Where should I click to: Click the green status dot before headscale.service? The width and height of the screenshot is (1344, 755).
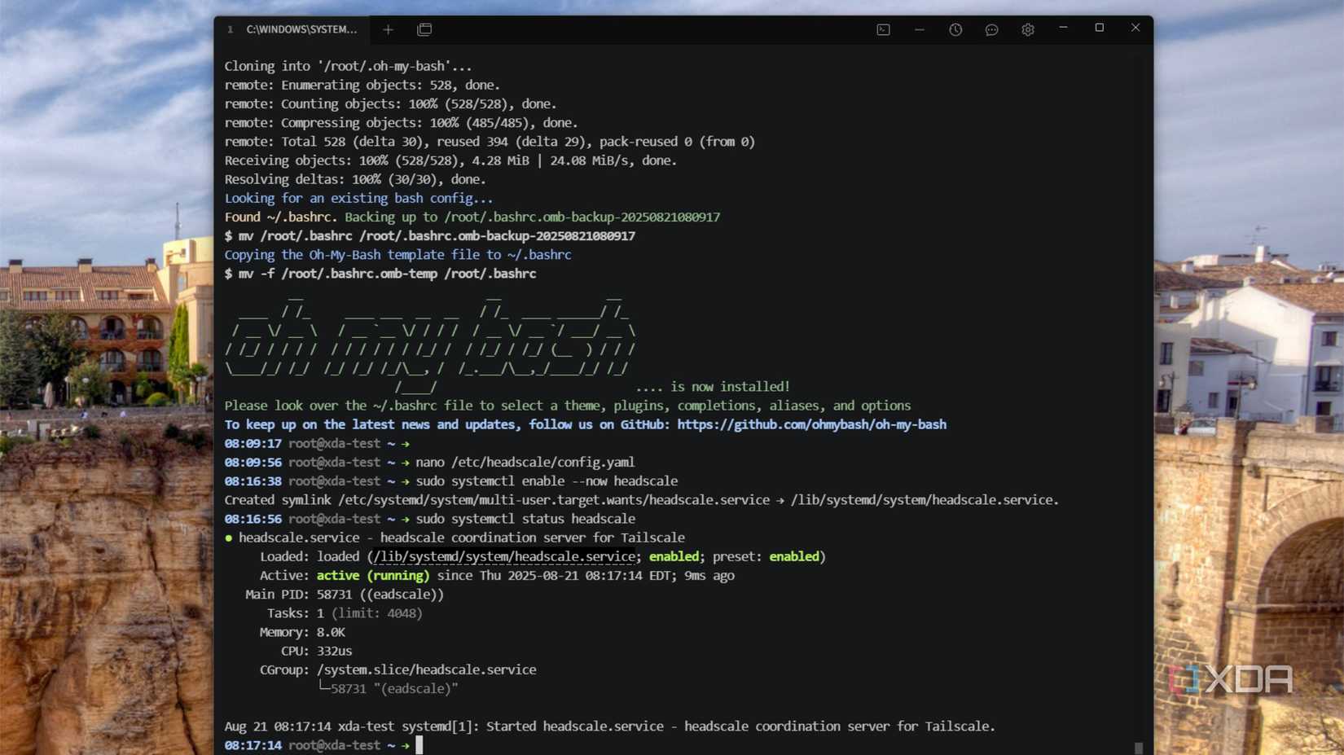[x=229, y=538]
